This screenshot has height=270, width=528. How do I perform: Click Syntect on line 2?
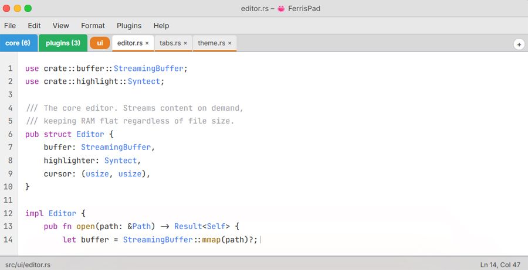144,82
